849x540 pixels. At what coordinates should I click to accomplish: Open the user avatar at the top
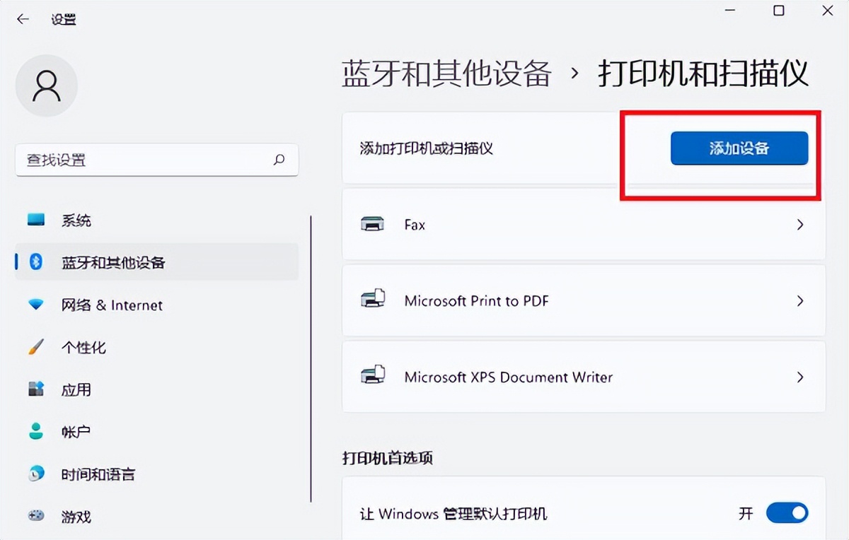pos(47,86)
